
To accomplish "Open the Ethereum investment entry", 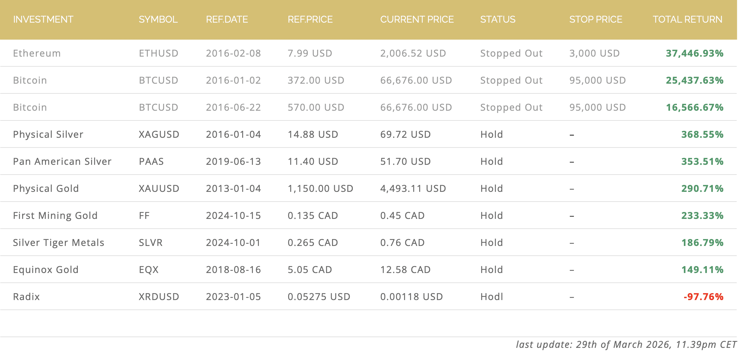I will tap(37, 53).
